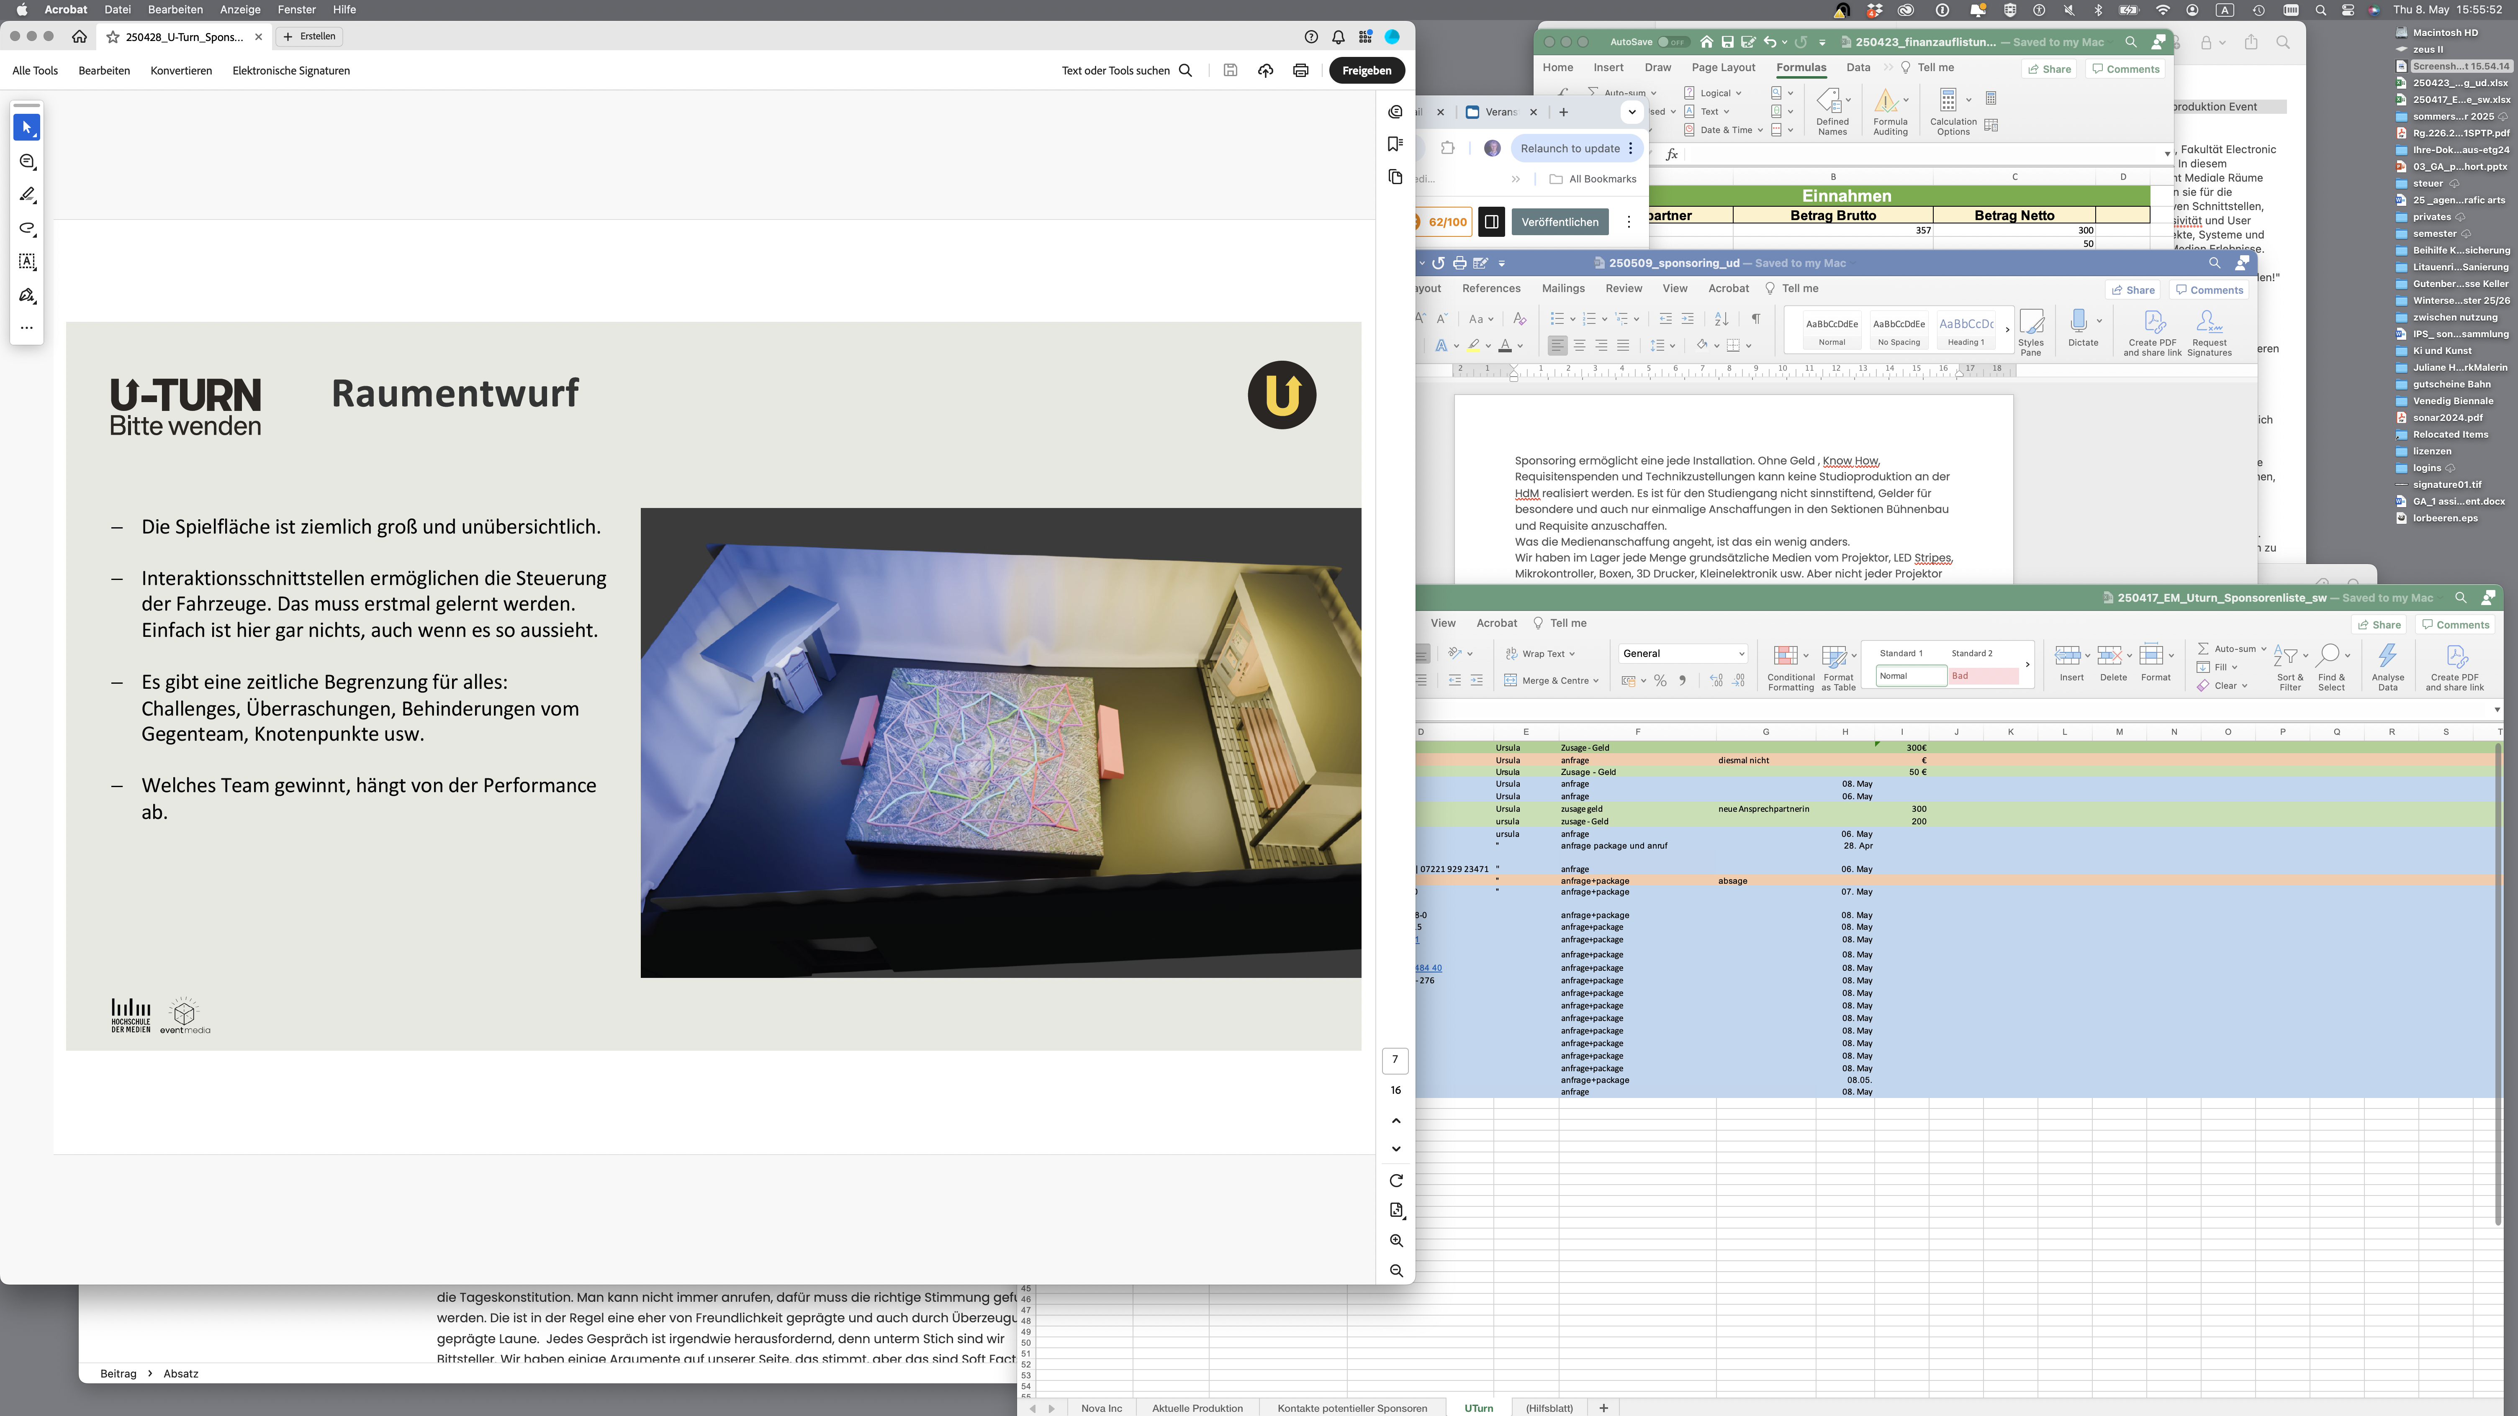This screenshot has height=1416, width=2518.
Task: Open the Formulas tab in finanzauflistung Excel
Action: coord(1801,67)
